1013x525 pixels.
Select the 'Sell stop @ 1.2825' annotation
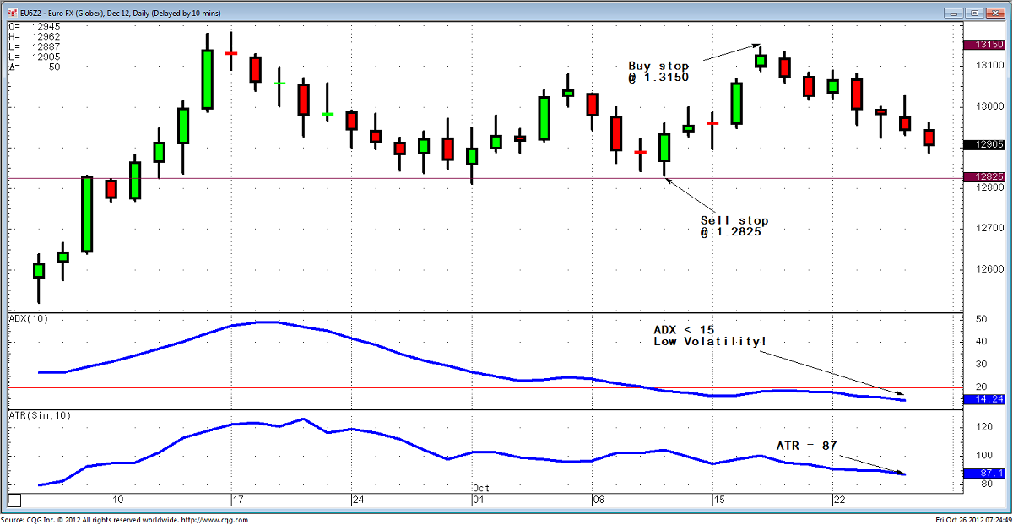click(x=734, y=225)
